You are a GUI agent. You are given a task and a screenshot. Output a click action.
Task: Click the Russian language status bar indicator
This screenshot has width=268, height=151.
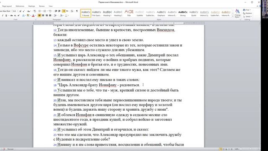pos(10,149)
